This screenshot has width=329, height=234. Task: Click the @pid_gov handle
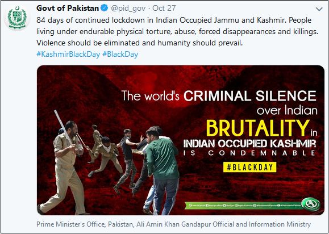(x=128, y=9)
